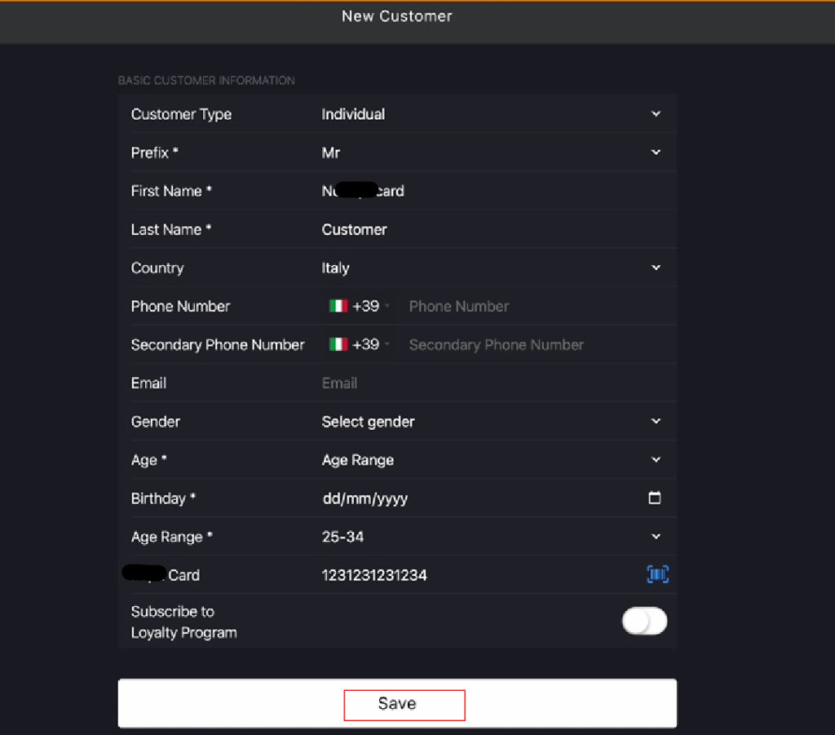Click the Card number field 1231231231234
Viewport: 835px width, 735px height.
coord(479,574)
